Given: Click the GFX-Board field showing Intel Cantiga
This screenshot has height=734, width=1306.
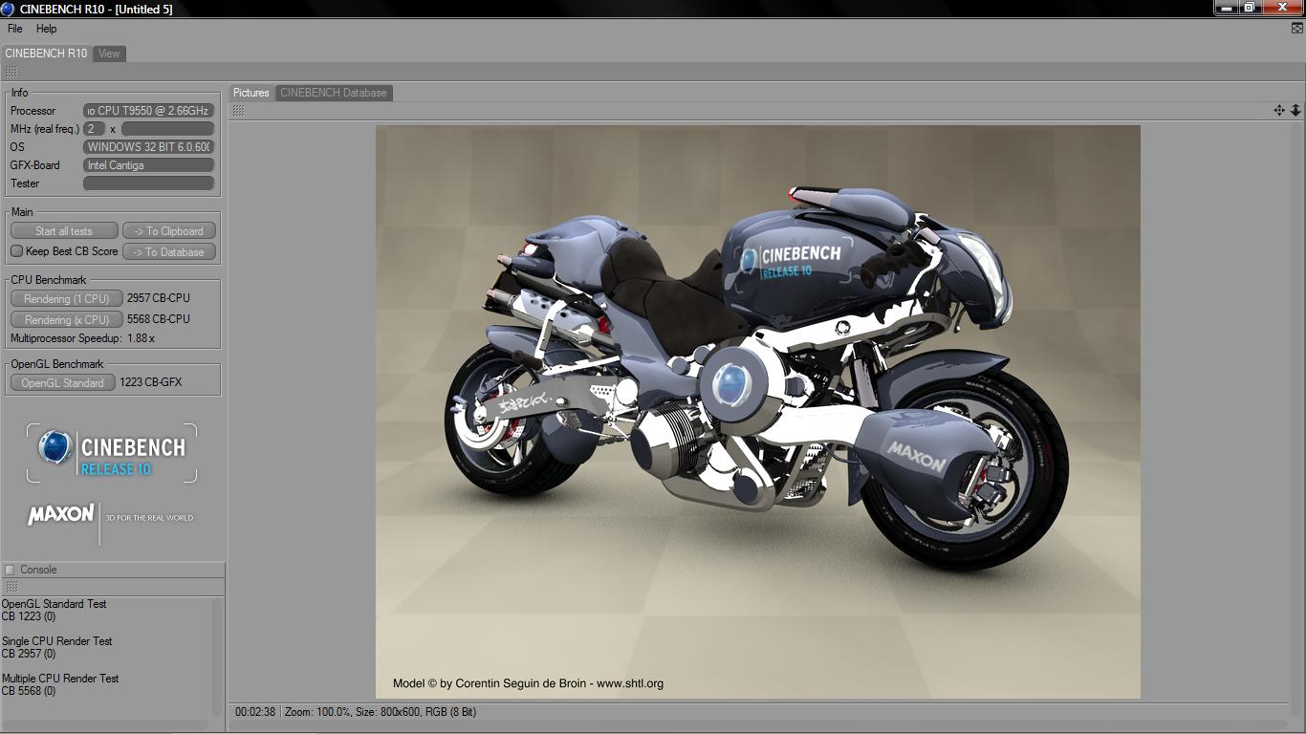Looking at the screenshot, I should (148, 165).
